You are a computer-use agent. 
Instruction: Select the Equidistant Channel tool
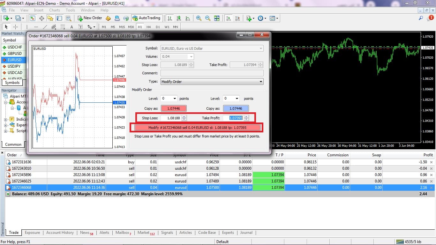[54, 27]
